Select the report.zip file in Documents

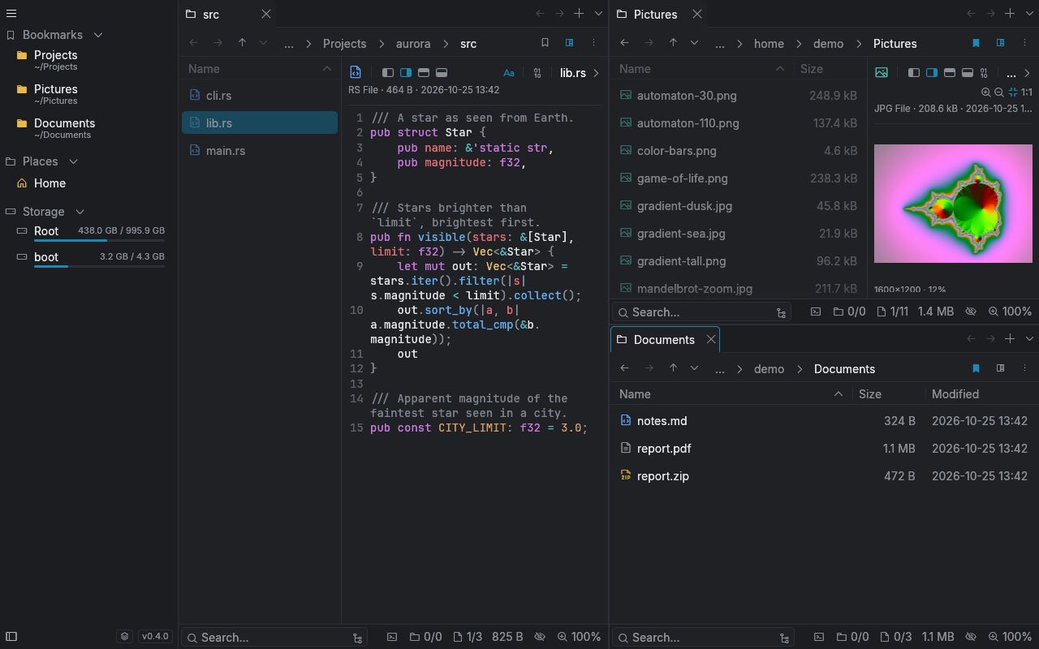[x=824, y=476]
